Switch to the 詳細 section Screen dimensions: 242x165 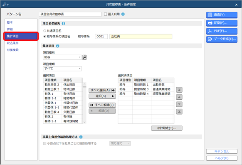click(10, 29)
